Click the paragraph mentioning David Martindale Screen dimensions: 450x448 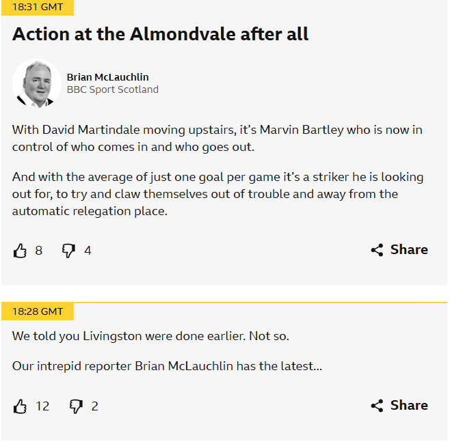pyautogui.click(x=217, y=137)
